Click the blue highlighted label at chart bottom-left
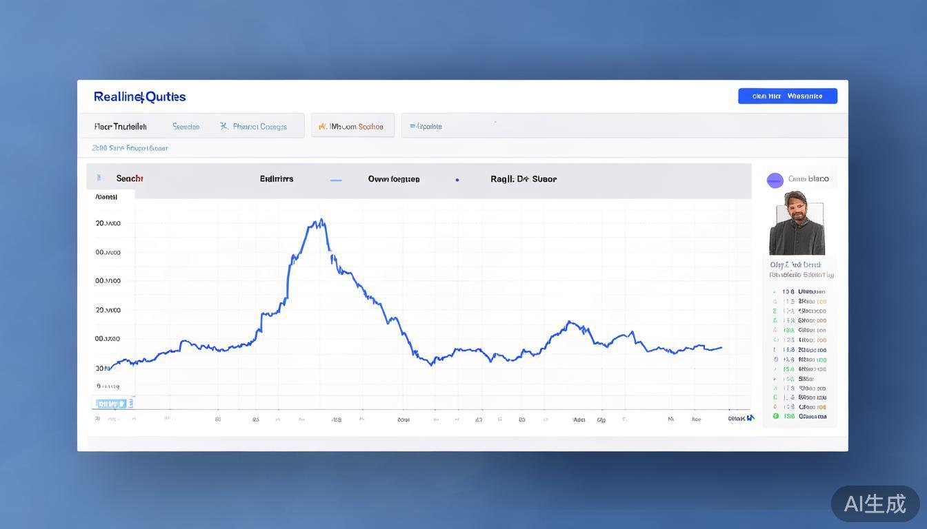The height and width of the screenshot is (529, 927). 111,404
